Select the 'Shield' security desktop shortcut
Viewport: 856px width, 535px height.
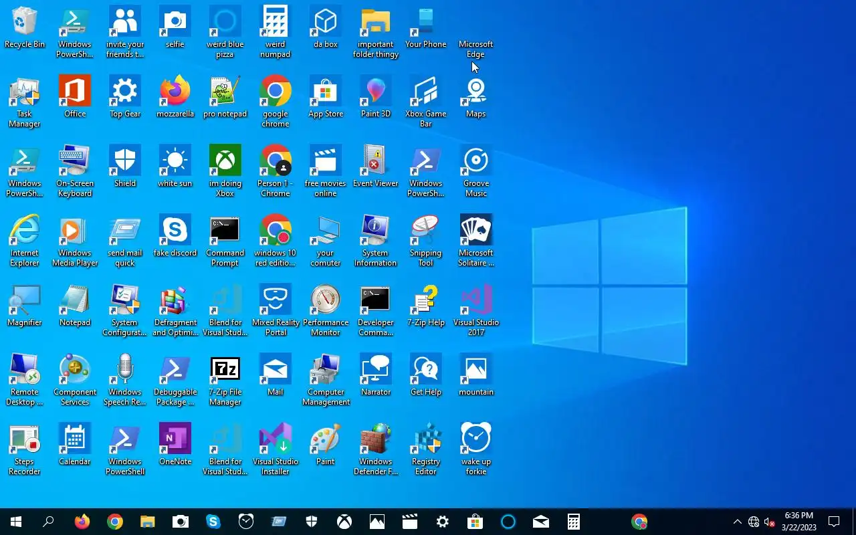125,167
